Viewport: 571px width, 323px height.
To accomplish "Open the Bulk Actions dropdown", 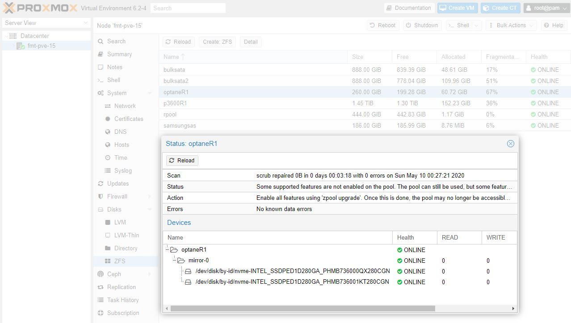I will click(x=511, y=25).
